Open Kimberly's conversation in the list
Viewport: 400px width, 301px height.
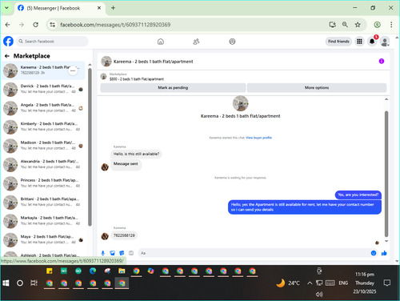(43, 126)
